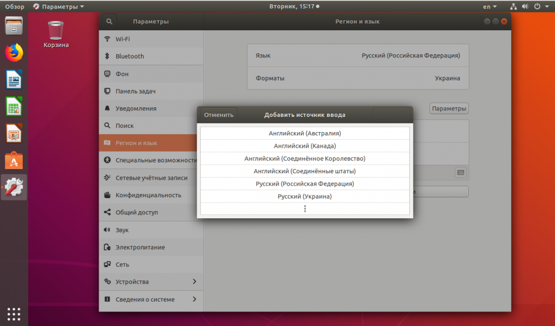The image size is (555, 326).
Task: Open Firefox from the dock
Action: click(x=14, y=53)
